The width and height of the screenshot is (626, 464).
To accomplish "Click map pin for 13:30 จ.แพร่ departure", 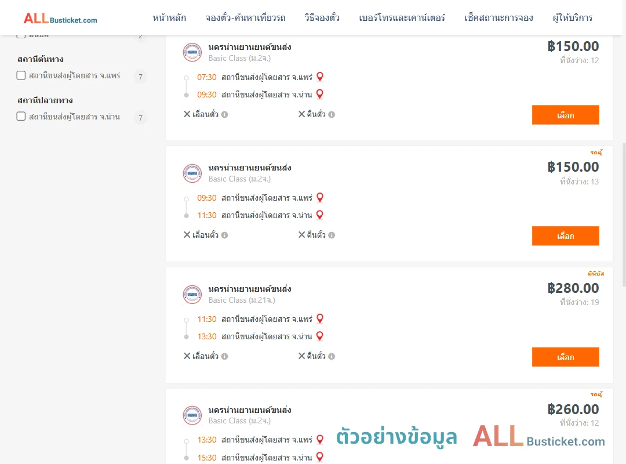I will 320,440.
